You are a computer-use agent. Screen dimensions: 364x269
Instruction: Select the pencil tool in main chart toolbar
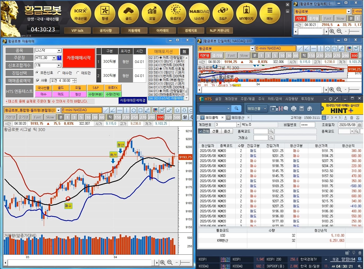(148, 110)
